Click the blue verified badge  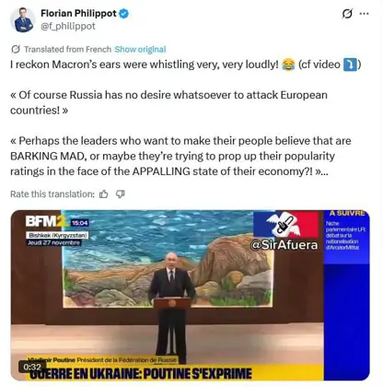[x=123, y=14]
